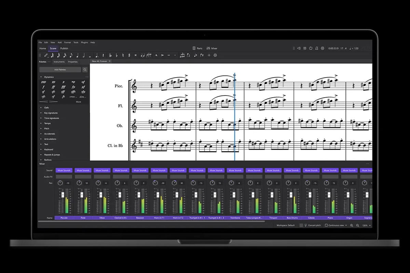Switch to voice 1
This screenshot has width=410, height=273.
[x=195, y=55]
